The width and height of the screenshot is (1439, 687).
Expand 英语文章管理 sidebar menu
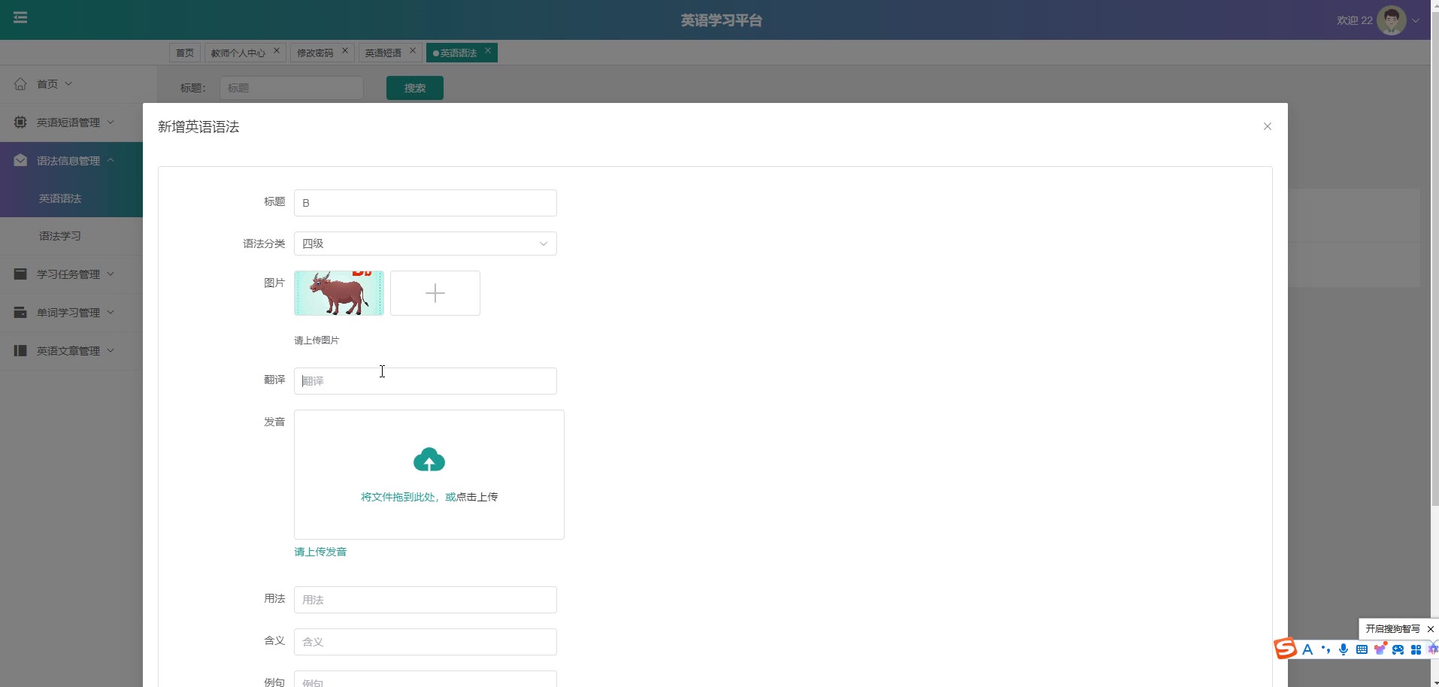click(71, 351)
